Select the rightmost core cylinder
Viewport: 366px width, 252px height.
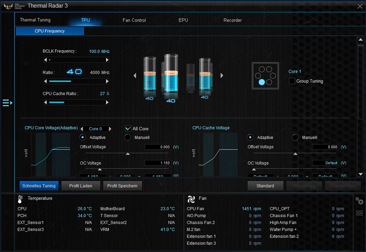pyautogui.click(x=205, y=74)
